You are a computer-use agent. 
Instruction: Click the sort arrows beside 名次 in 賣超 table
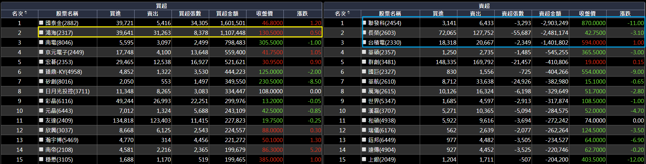(349, 13)
